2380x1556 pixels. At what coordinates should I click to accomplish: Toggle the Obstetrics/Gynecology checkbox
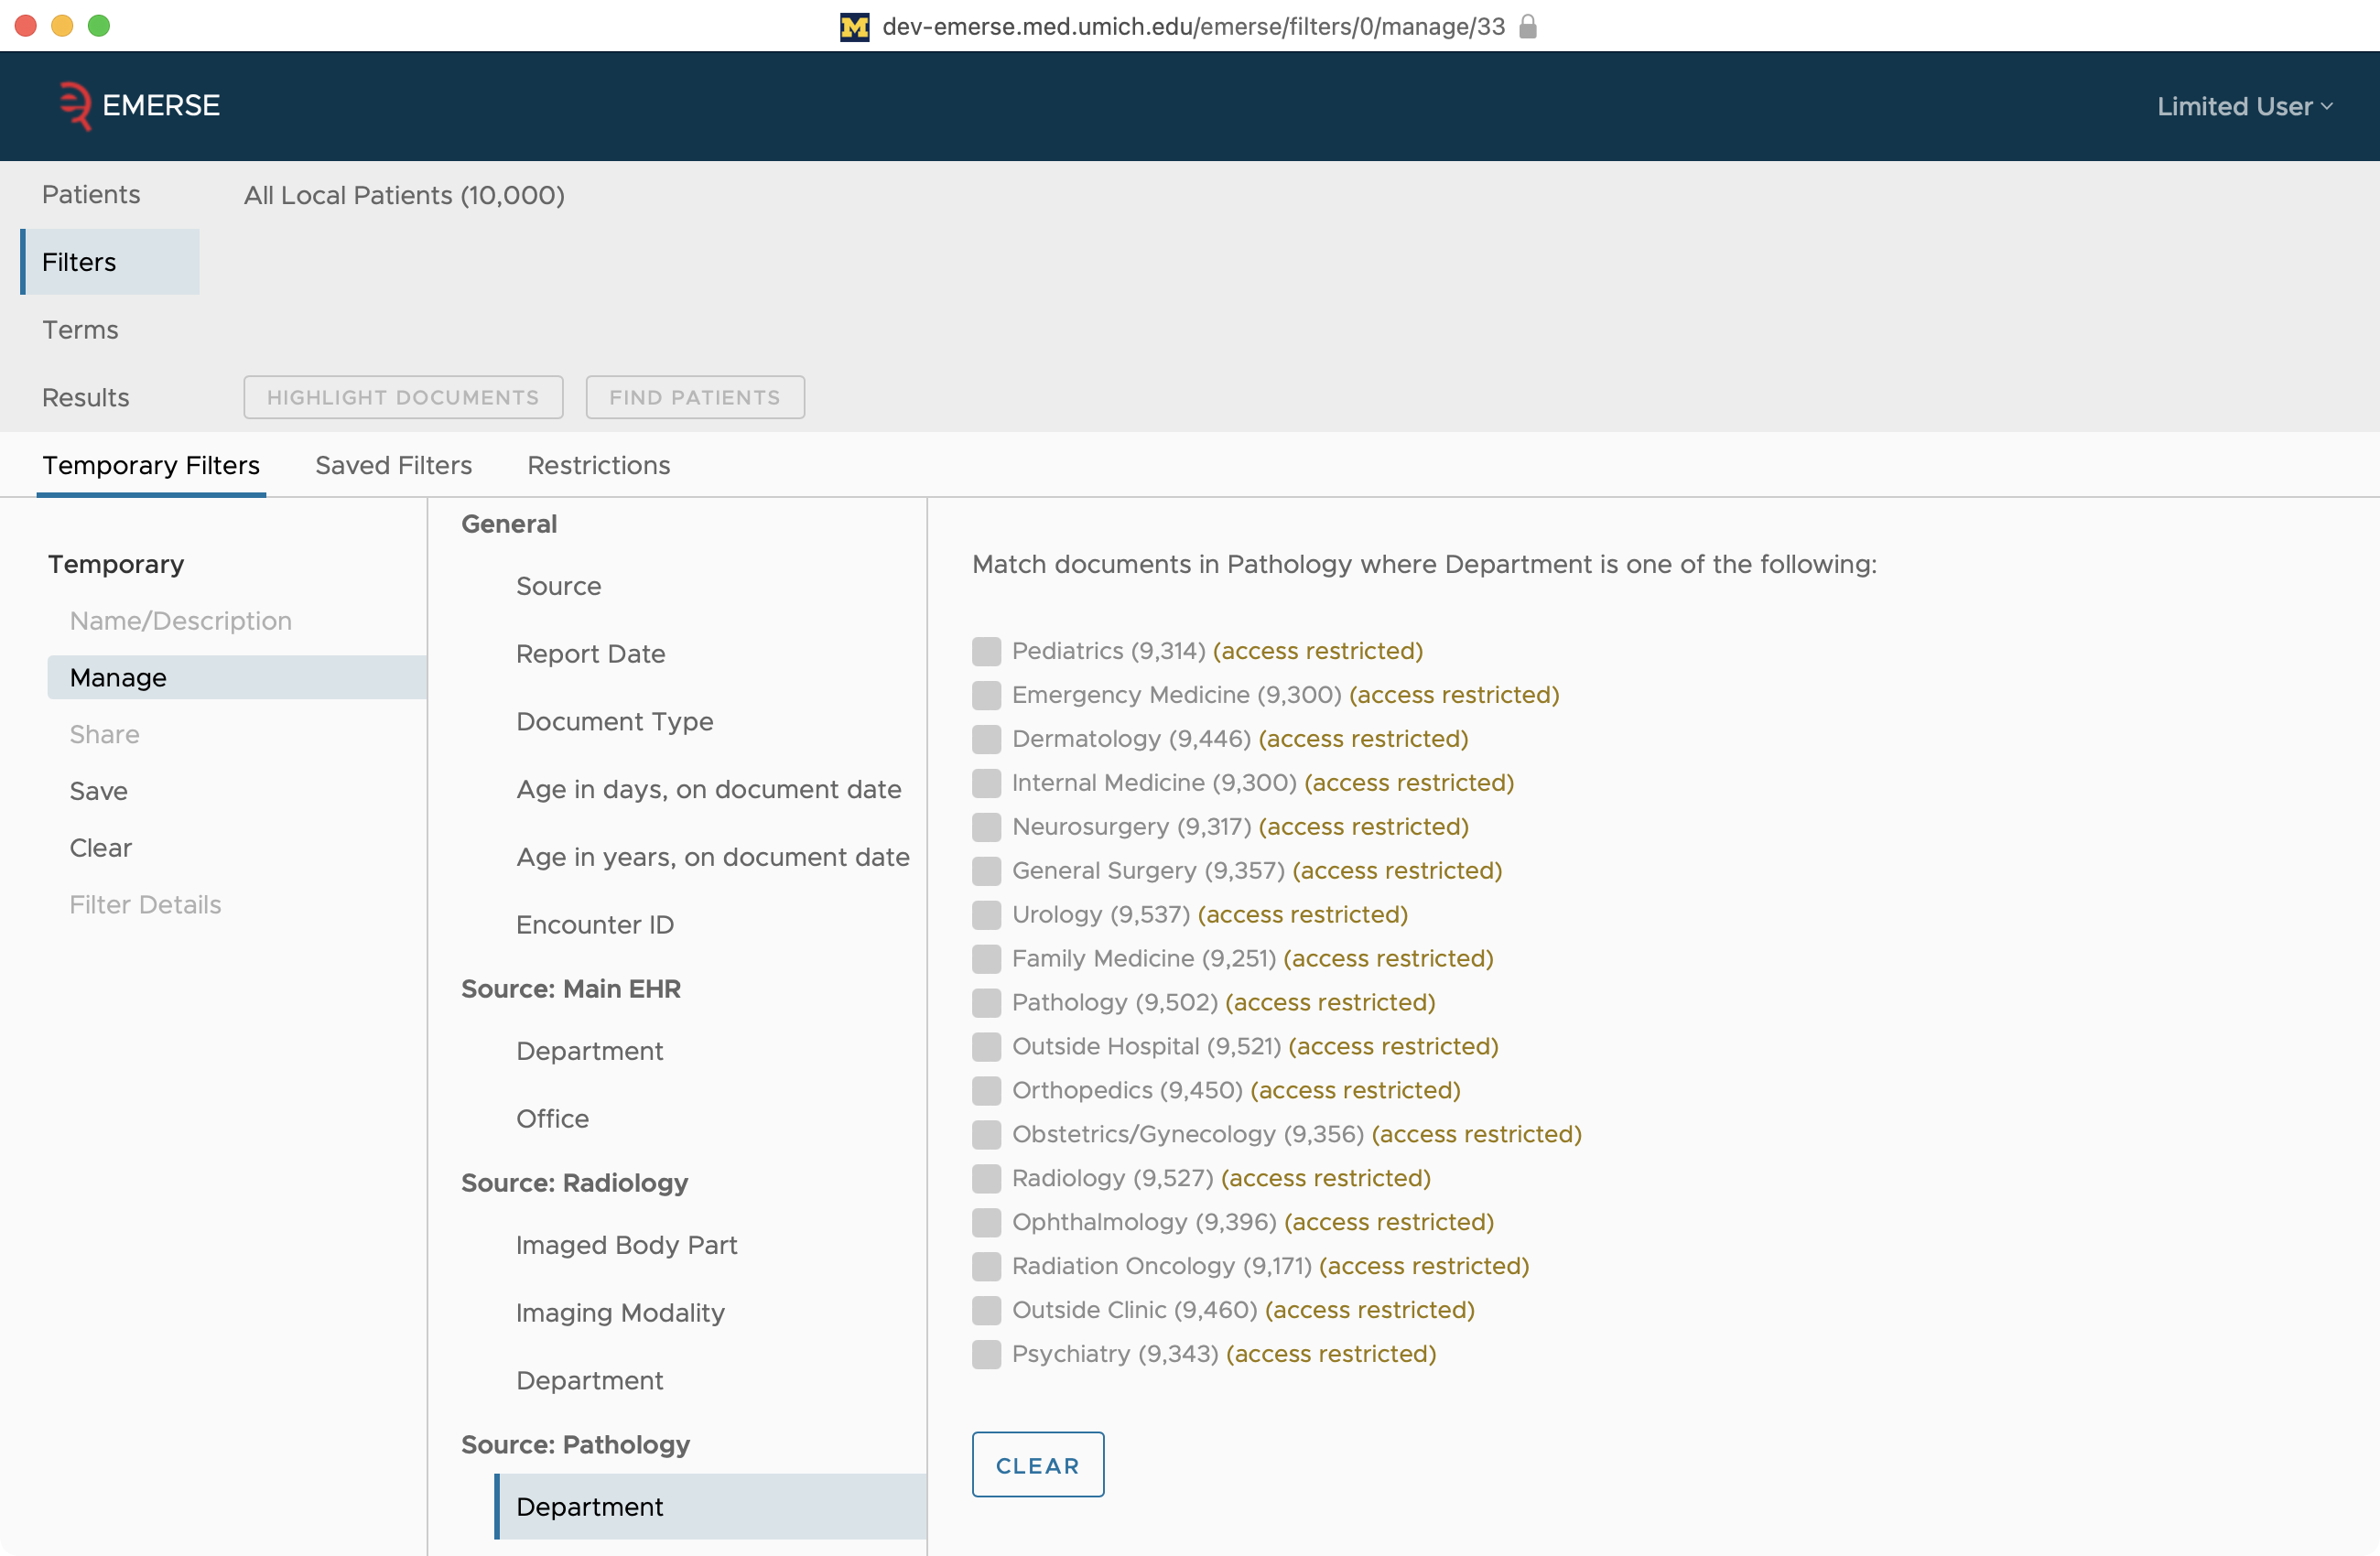986,1135
